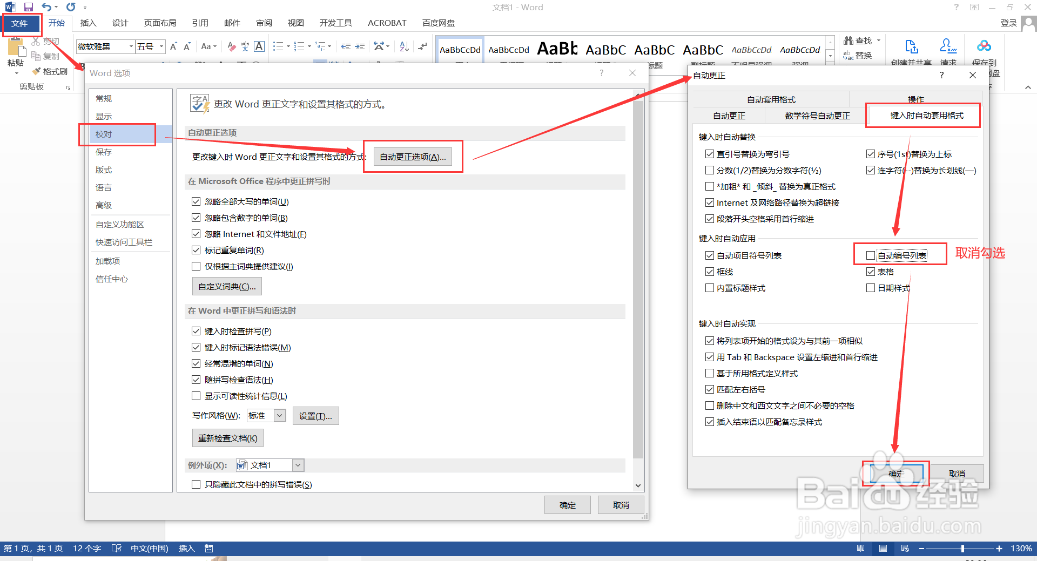Screen dimensions: 1037x561
Task: Click the Shrink Font icon
Action: tap(187, 46)
